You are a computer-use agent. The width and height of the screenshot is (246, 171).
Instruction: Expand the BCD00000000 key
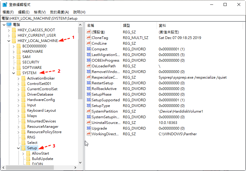pyautogui.click(x=14, y=46)
